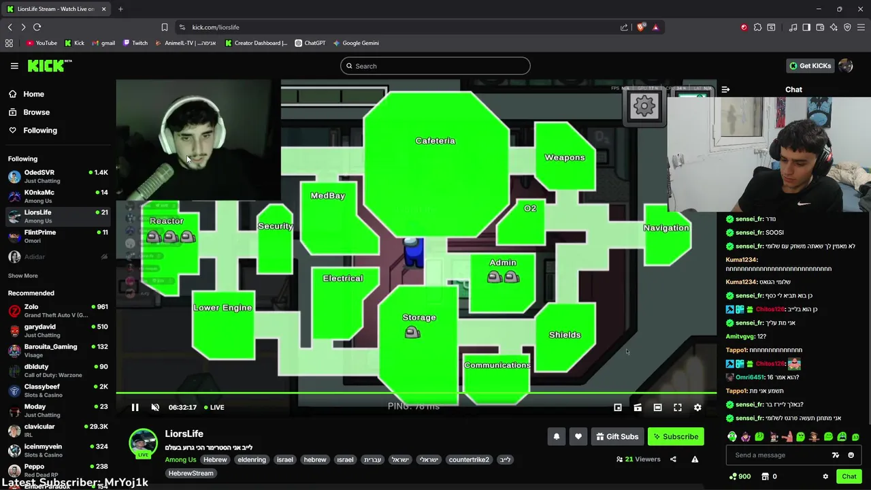871x490 pixels.
Task: Open the Among Us category link
Action: (180, 459)
